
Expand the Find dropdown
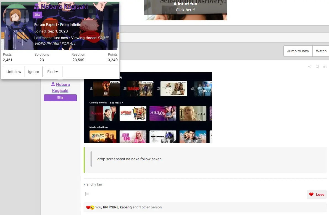click(53, 72)
